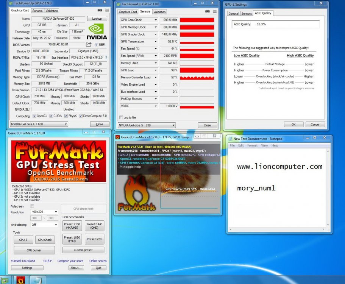Open the GPU Temperature sensor dropdown arrow
Image resolution: width=345 pixels, height=284 pixels.
(x=155, y=41)
